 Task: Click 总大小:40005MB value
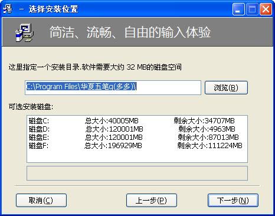click(x=112, y=120)
